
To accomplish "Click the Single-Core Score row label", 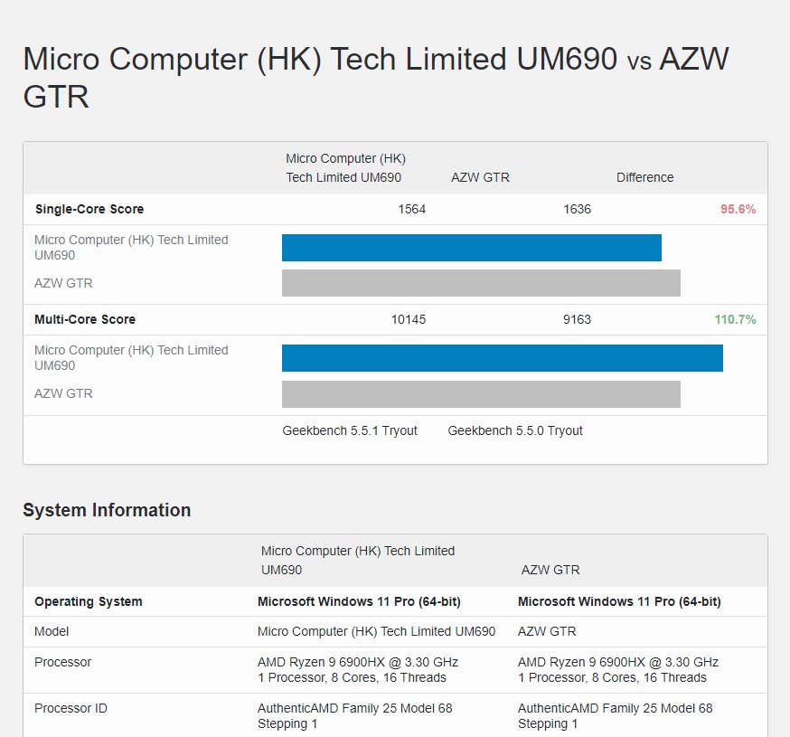I will [89, 209].
